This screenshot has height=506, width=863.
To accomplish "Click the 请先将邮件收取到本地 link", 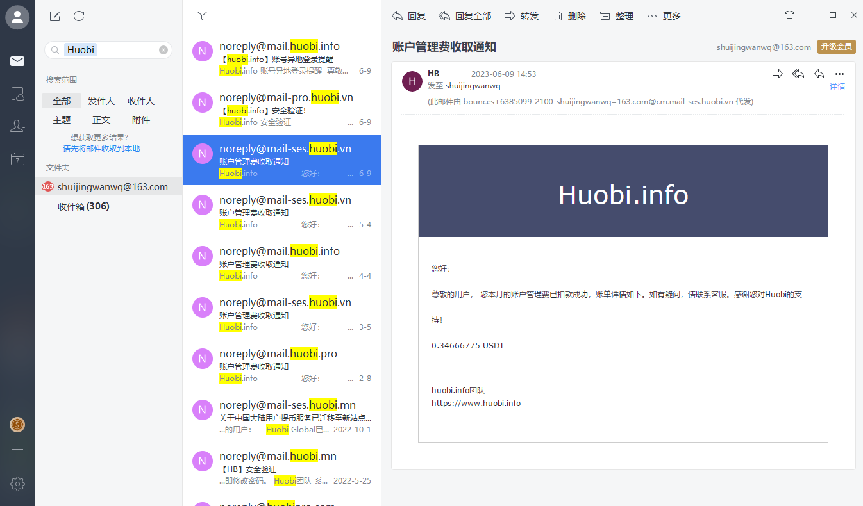I will (101, 149).
